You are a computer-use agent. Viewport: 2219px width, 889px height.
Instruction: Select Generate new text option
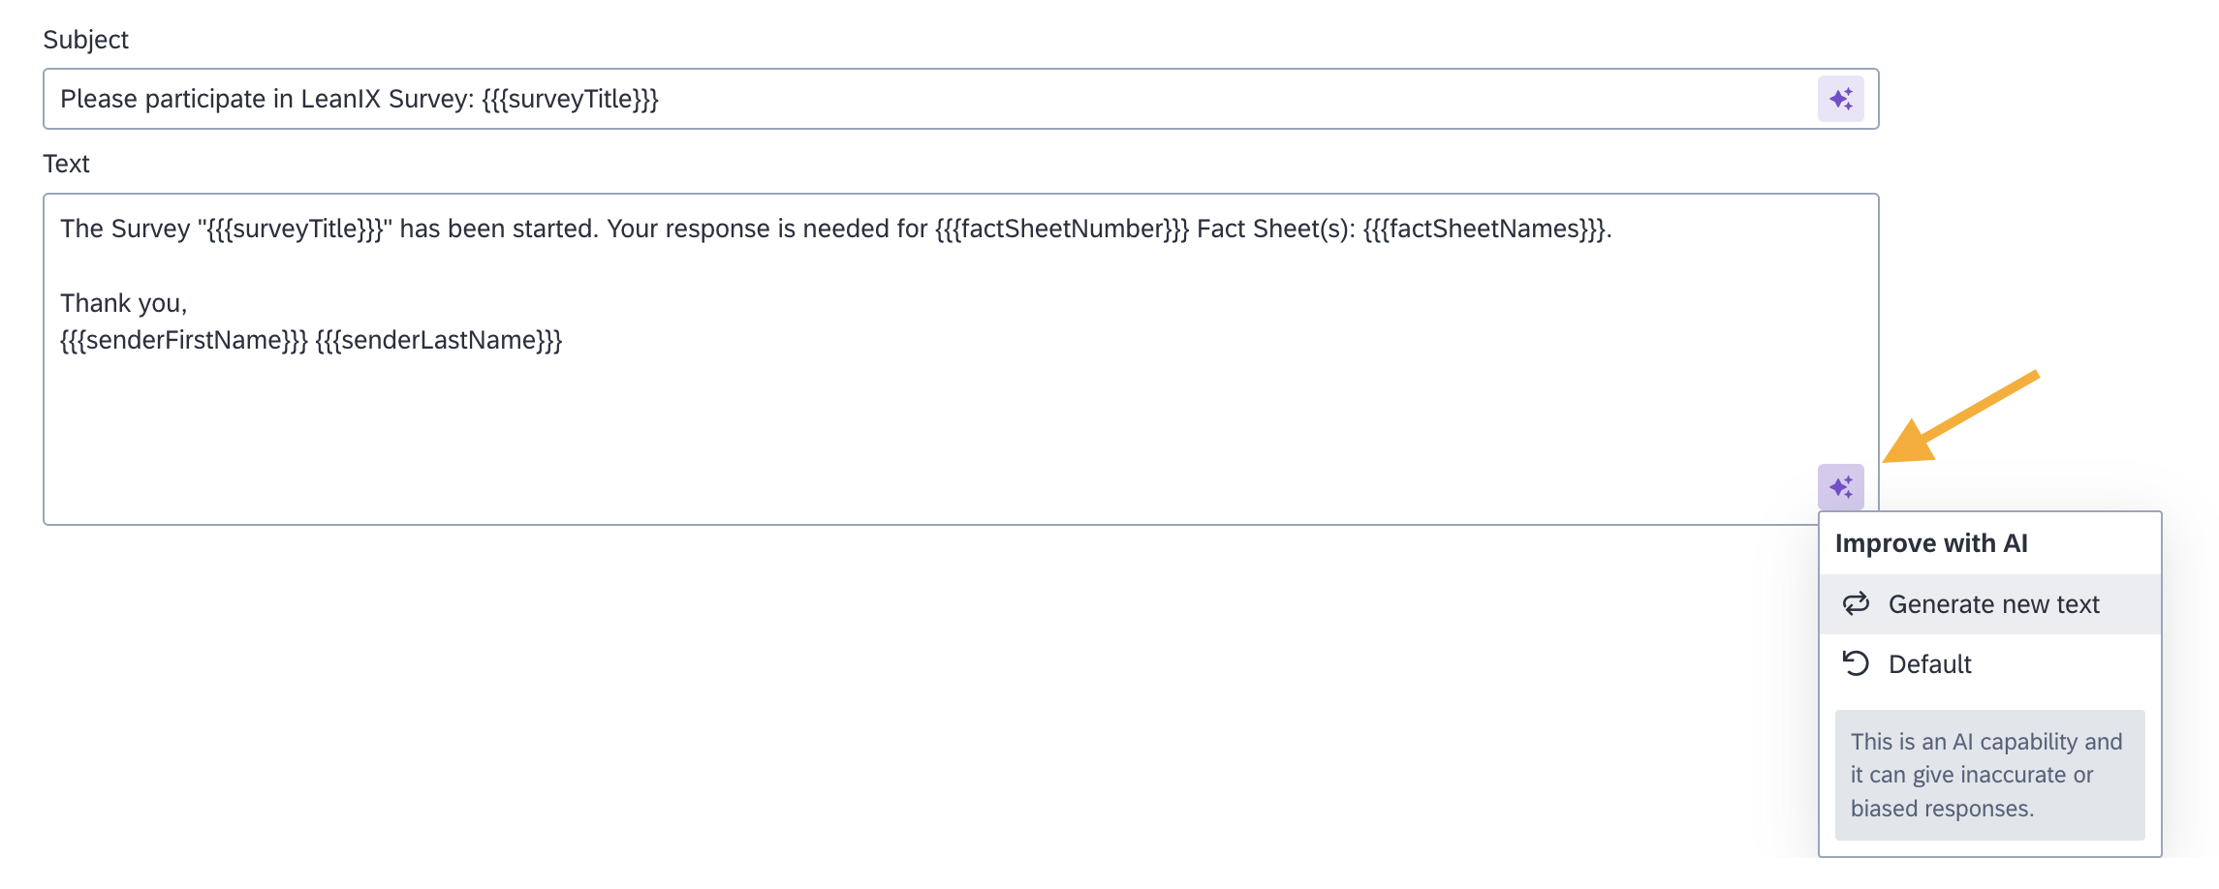coord(1989,604)
